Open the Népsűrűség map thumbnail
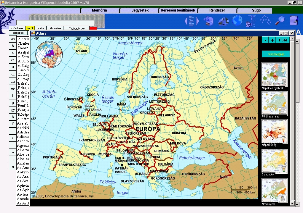Image resolution: width=303 pixels, height=213 pixels. pos(274,131)
